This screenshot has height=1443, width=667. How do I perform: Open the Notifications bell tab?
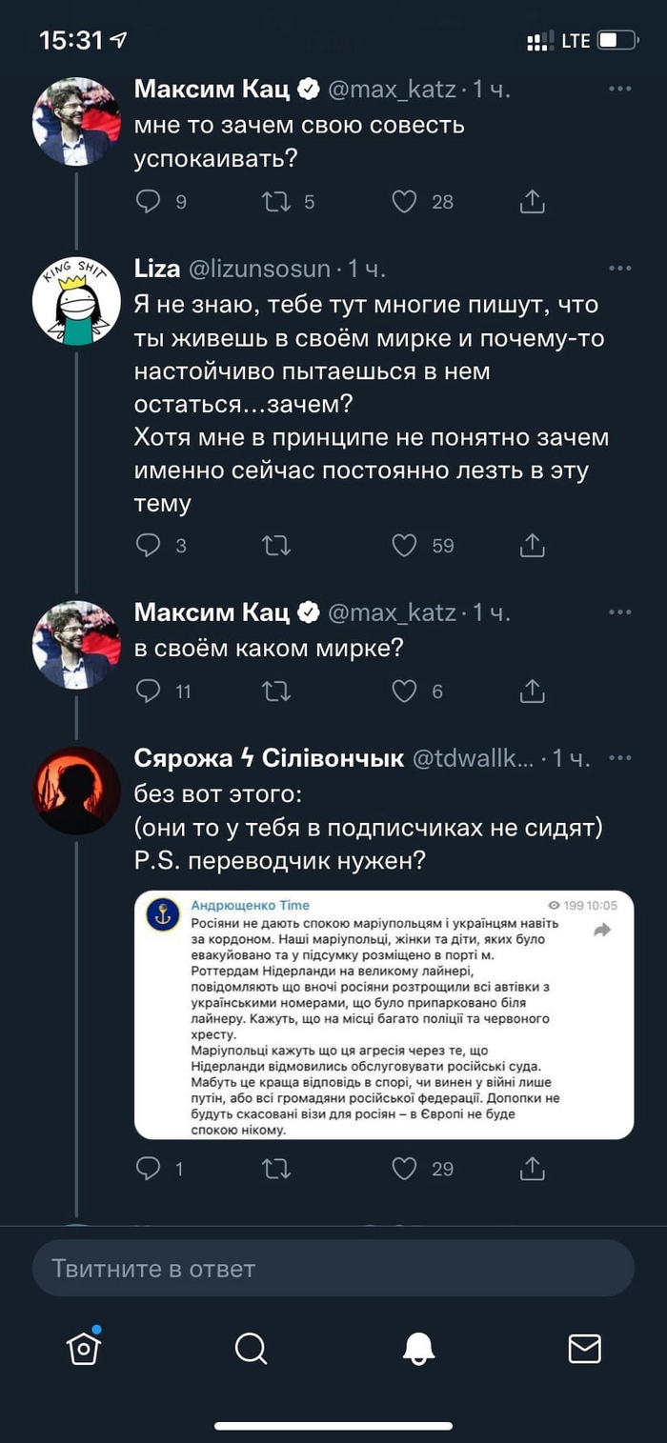(x=418, y=1348)
